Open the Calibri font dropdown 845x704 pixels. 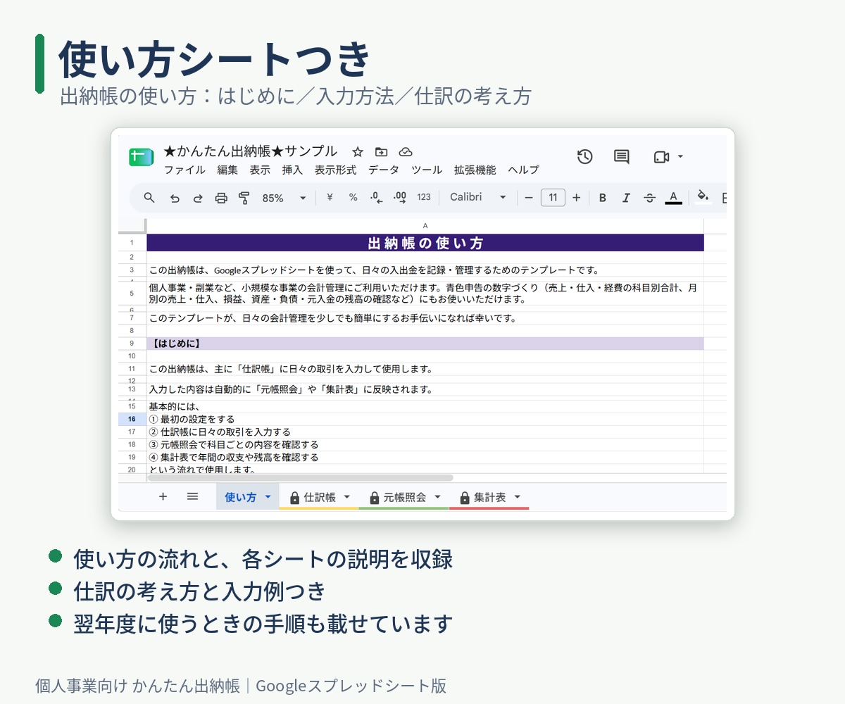point(478,197)
